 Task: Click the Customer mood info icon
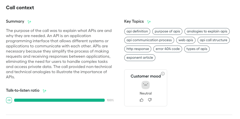(x=163, y=74)
